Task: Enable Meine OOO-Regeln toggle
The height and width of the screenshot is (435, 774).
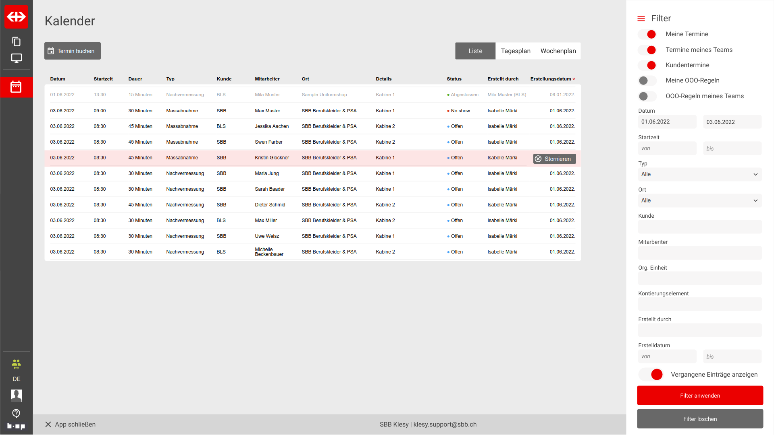Action: 647,80
